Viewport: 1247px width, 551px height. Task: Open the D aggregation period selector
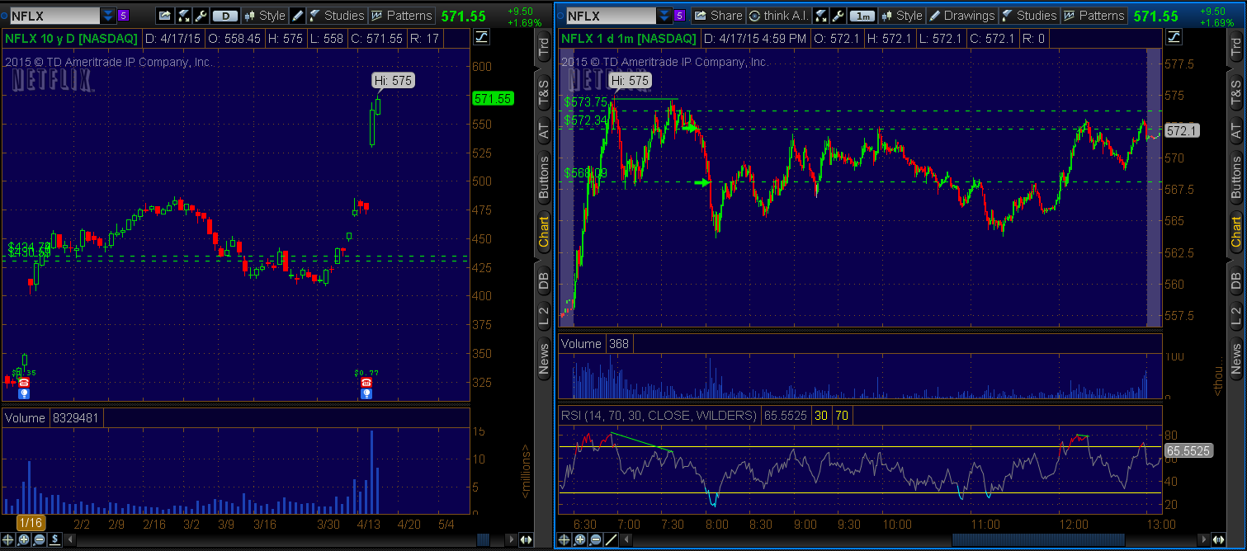click(224, 16)
